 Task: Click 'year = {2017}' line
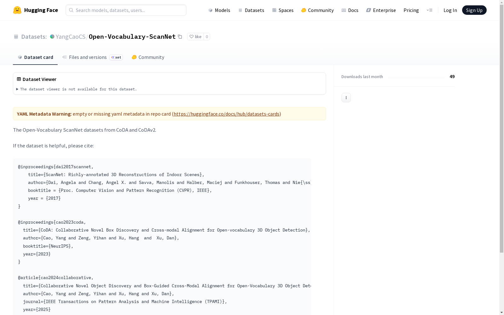(44, 198)
